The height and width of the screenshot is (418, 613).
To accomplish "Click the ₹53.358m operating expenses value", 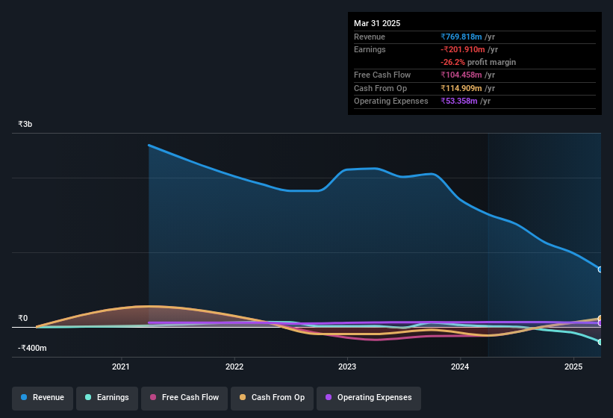I will pyautogui.click(x=459, y=101).
